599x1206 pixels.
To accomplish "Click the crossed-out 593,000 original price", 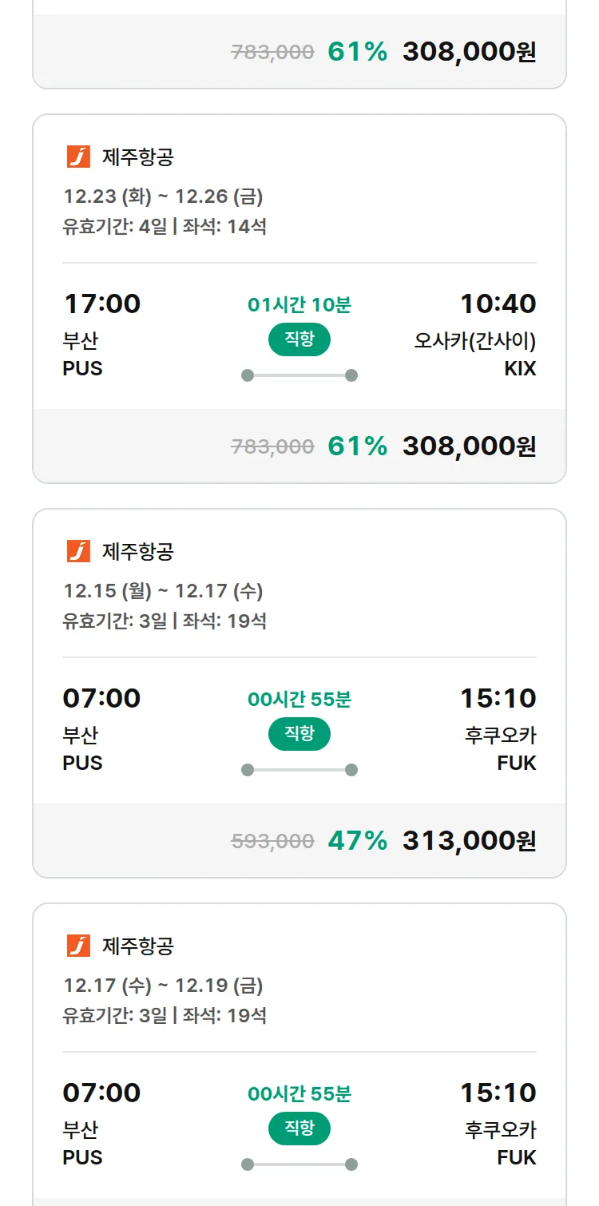I will pos(272,841).
